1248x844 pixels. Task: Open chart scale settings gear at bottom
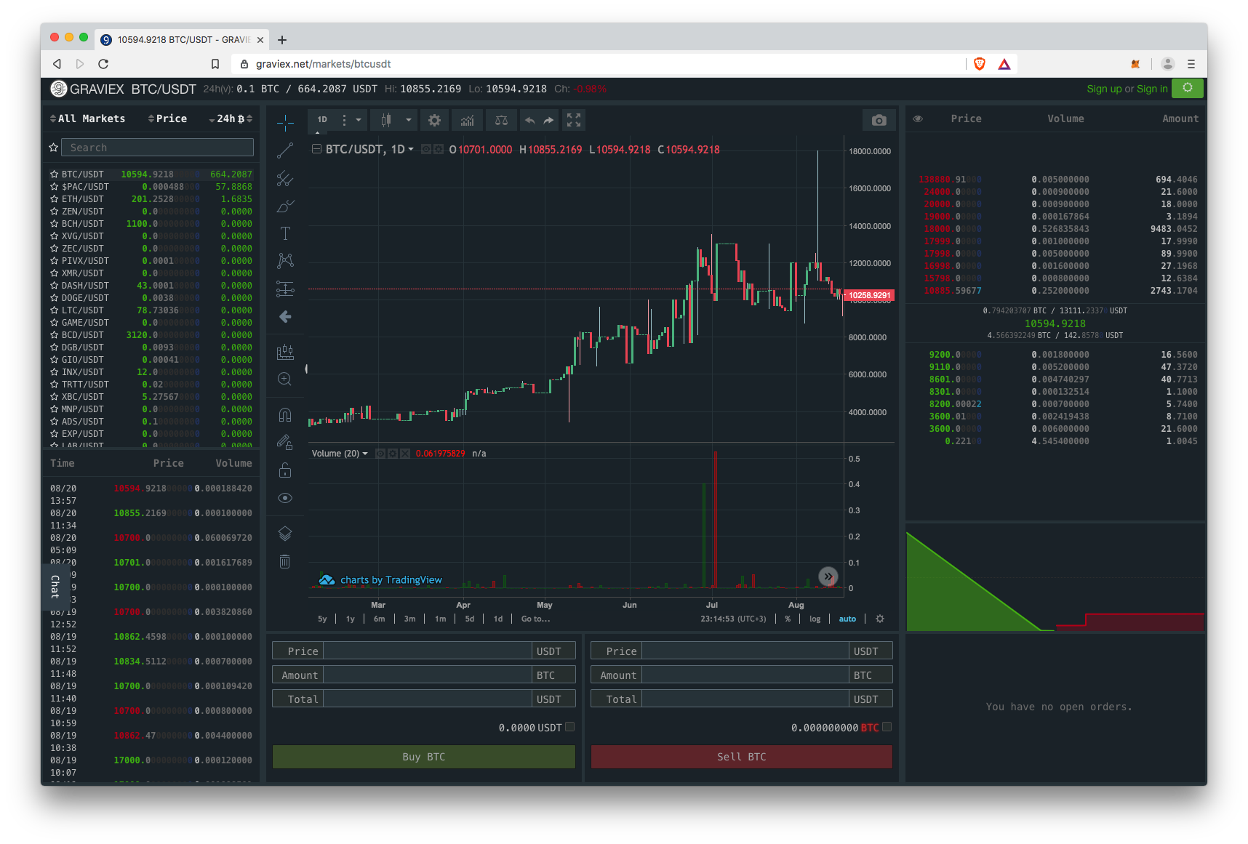(x=880, y=619)
